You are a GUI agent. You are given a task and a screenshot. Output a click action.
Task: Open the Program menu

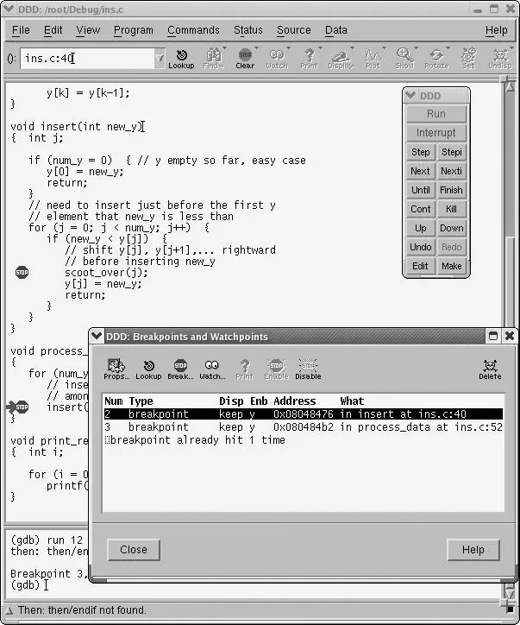click(x=133, y=30)
